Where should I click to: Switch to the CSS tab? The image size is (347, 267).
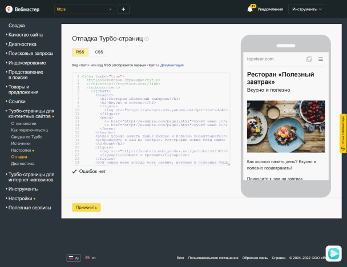(x=99, y=52)
